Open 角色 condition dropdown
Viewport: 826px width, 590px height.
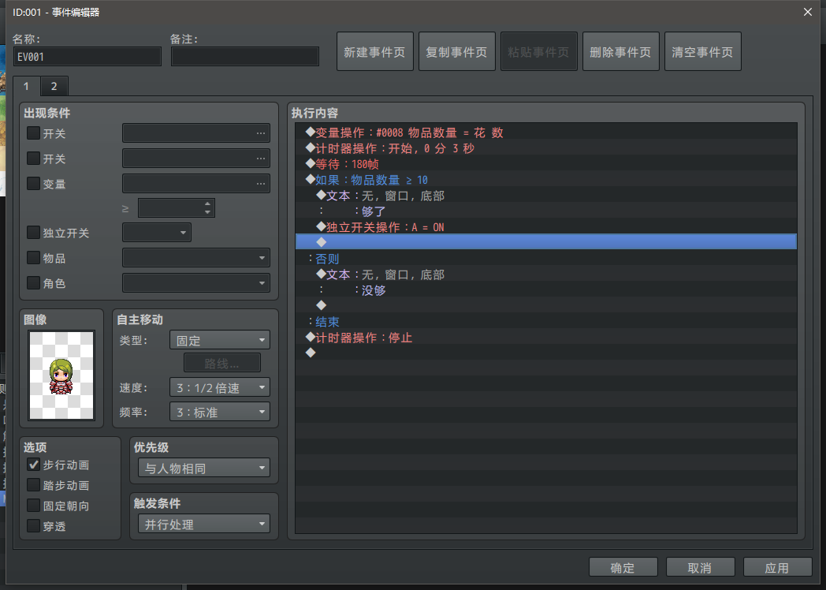click(x=196, y=283)
